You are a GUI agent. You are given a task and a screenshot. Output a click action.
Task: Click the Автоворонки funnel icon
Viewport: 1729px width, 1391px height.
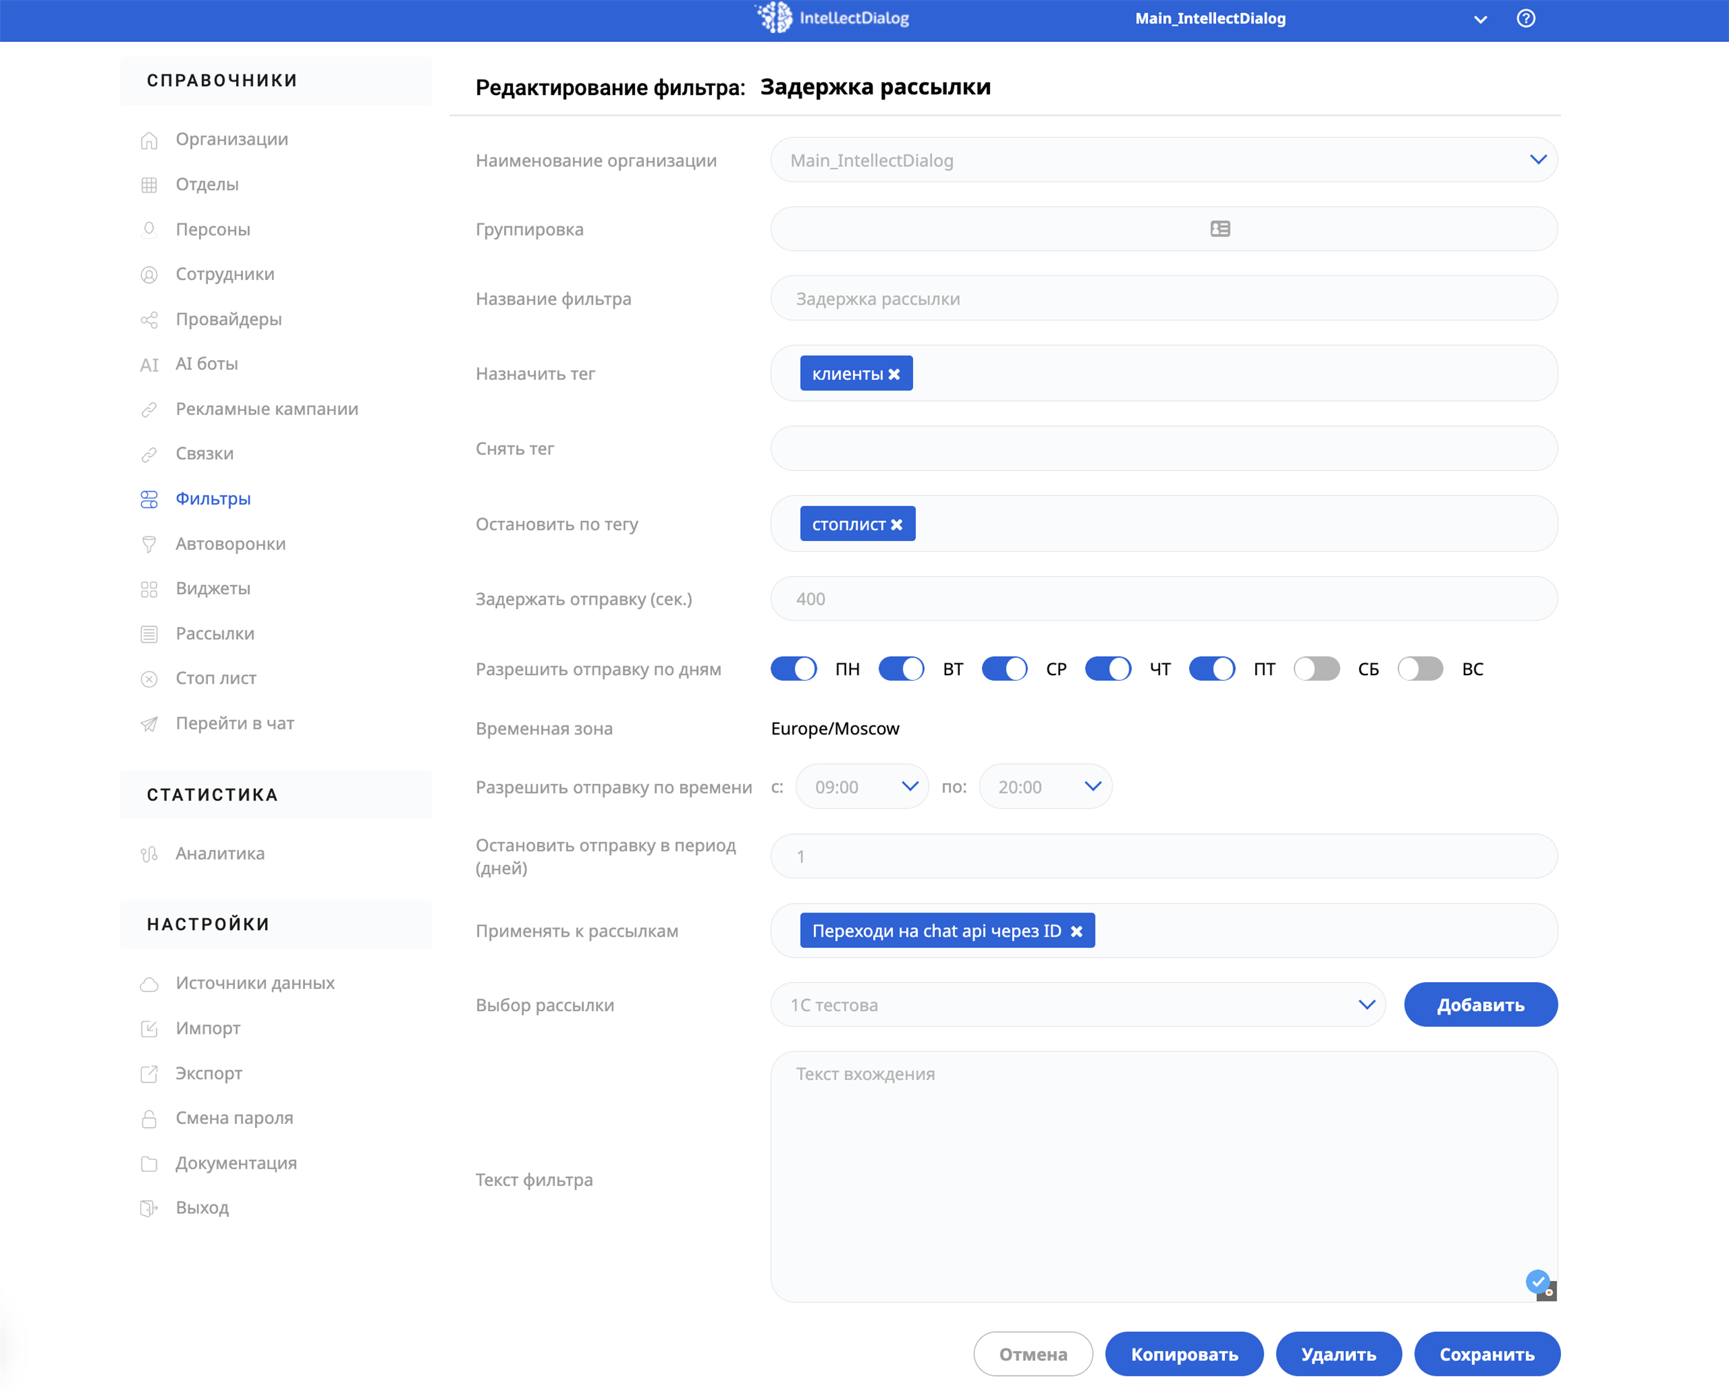click(x=149, y=544)
